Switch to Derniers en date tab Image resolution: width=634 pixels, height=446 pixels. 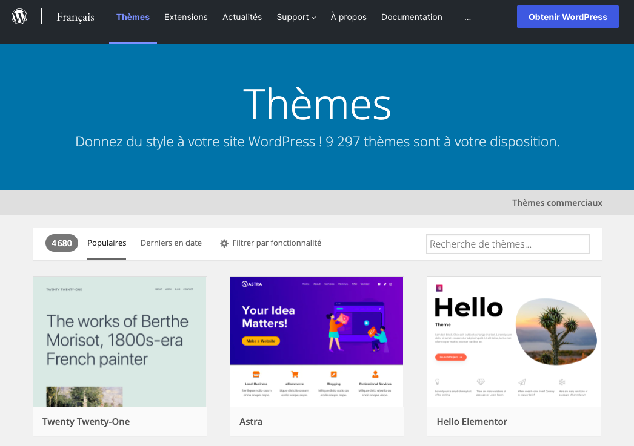click(171, 243)
